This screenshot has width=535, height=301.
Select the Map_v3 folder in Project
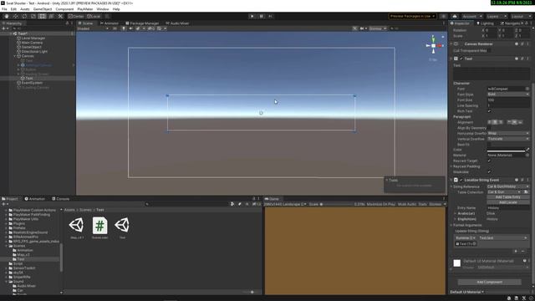pyautogui.click(x=23, y=255)
